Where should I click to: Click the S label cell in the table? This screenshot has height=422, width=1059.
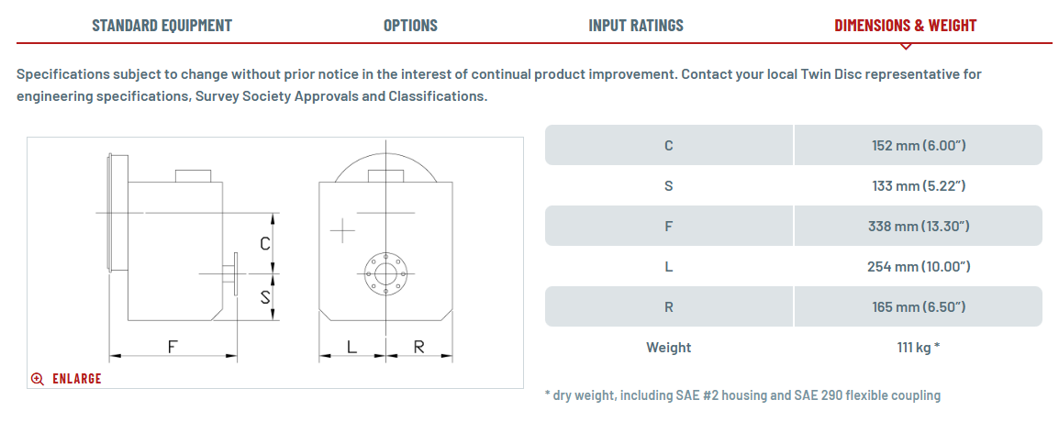click(x=668, y=185)
